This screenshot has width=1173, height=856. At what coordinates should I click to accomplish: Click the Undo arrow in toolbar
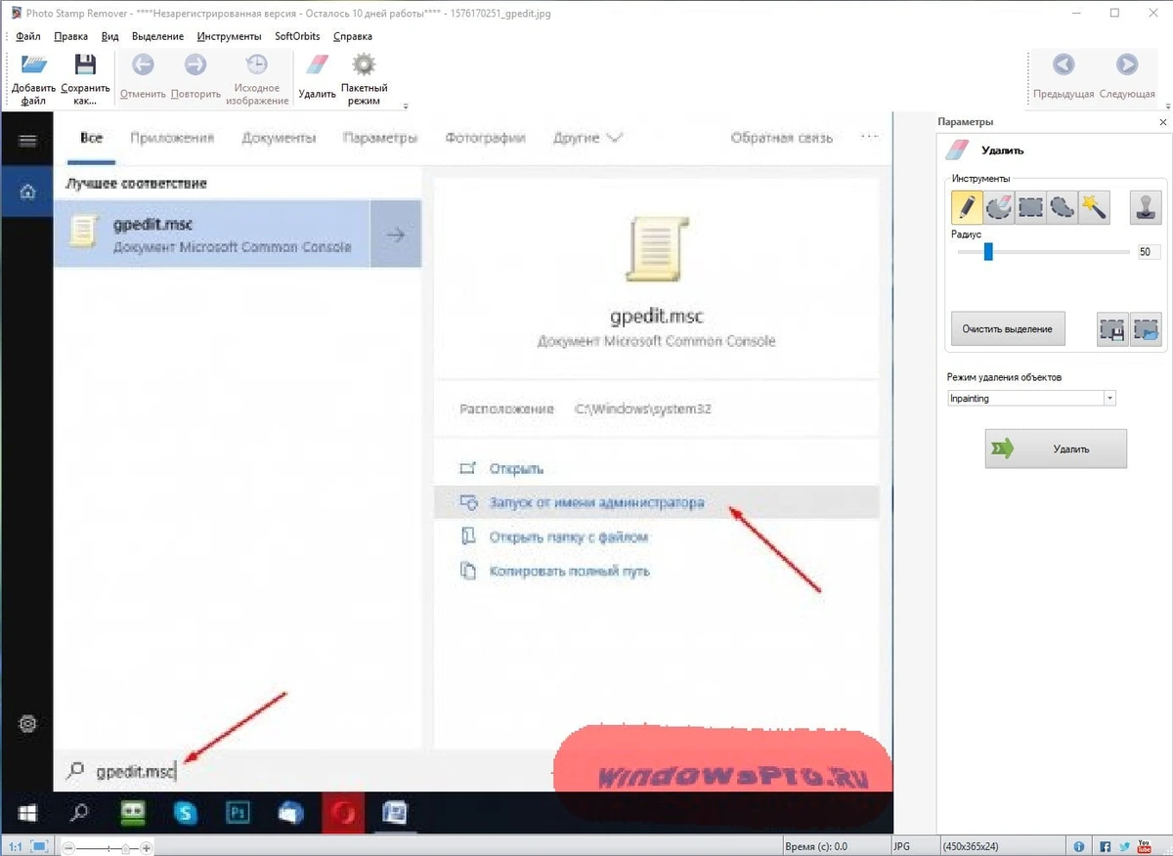coord(143,65)
